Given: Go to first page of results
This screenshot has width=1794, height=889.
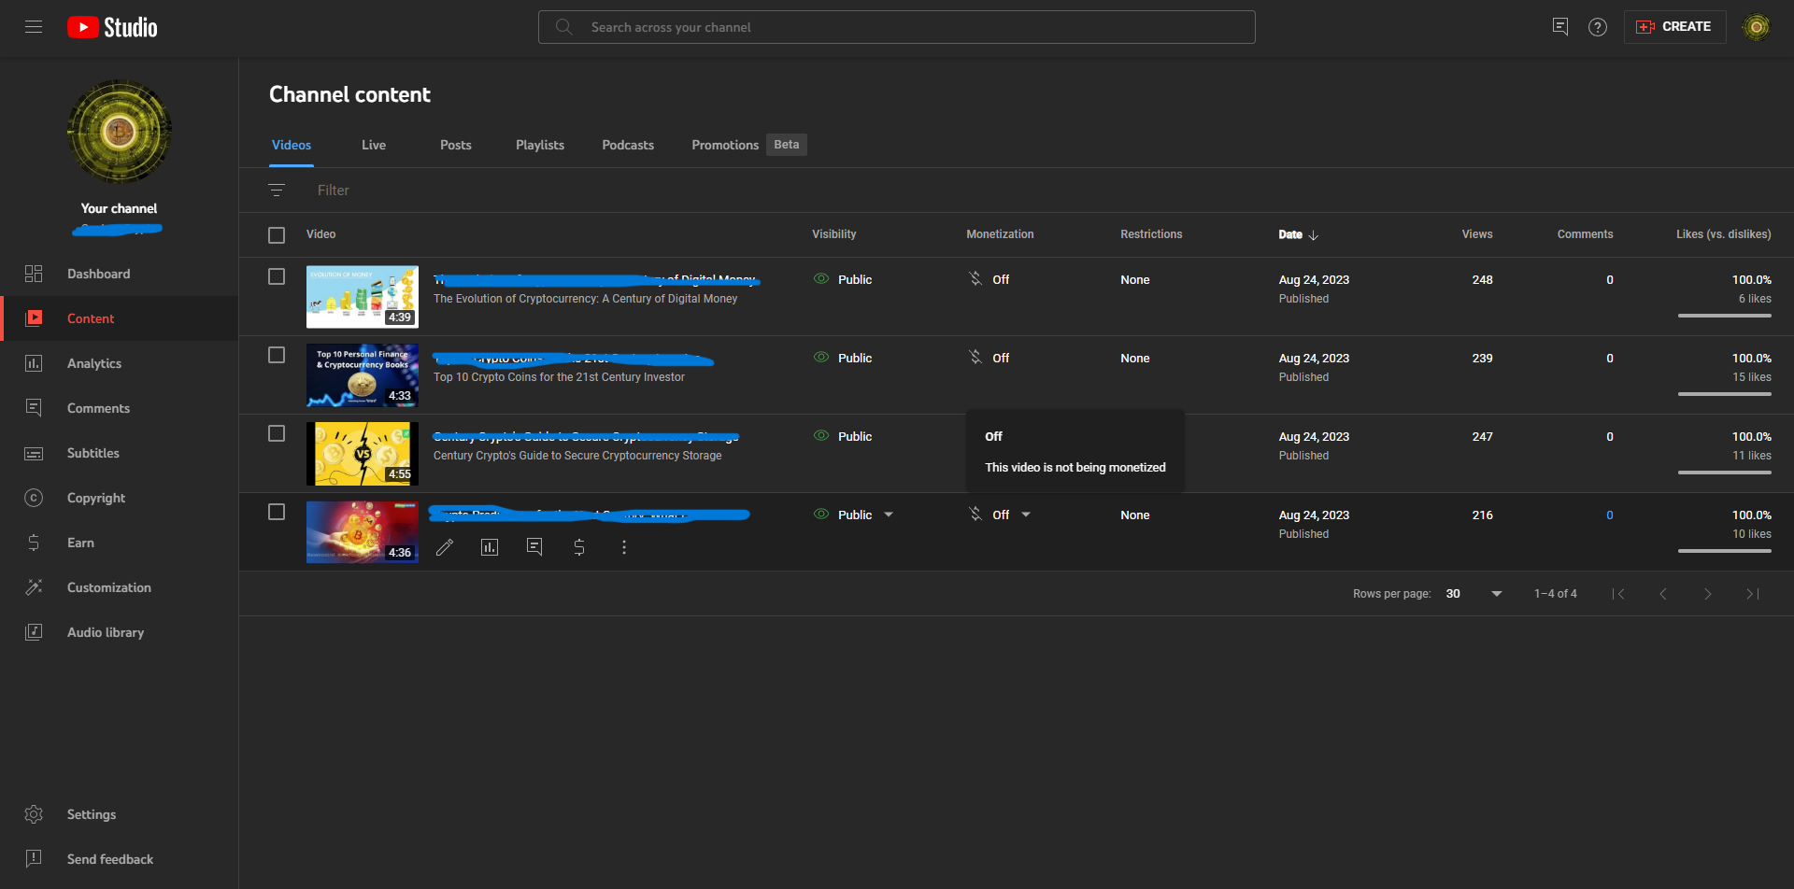Looking at the screenshot, I should pos(1618,594).
